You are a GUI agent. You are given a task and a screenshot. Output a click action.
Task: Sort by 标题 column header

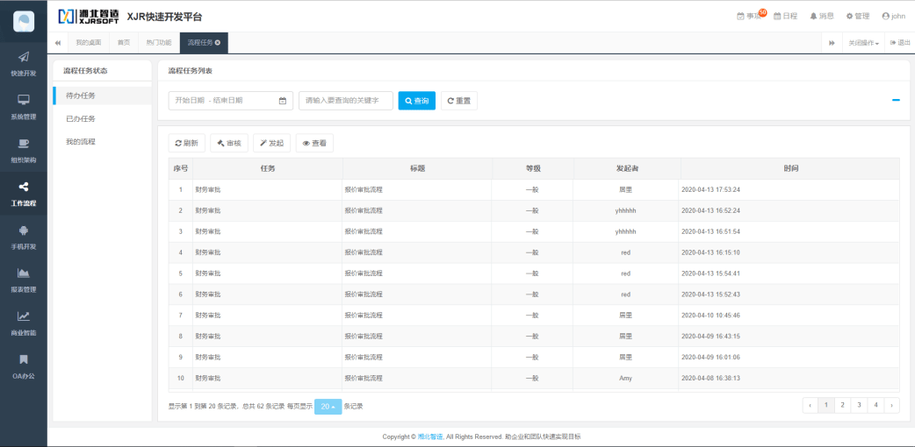[417, 168]
